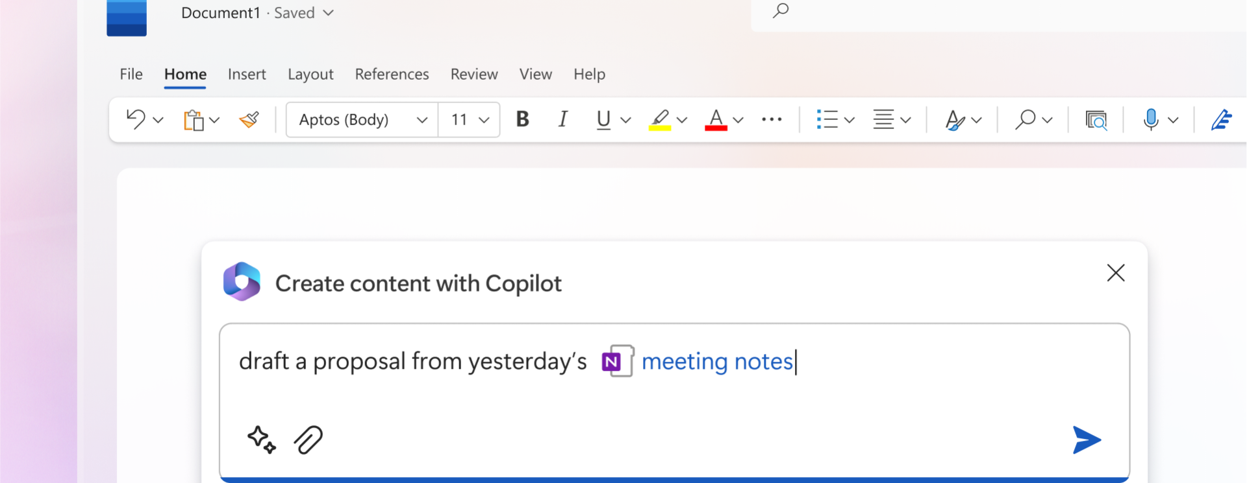
Task: Click 'Create content with Copilot' heading
Action: pos(418,283)
